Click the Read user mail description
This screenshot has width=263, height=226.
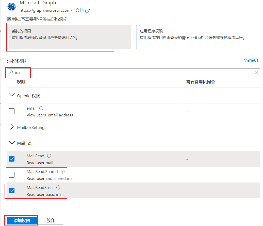pos(40,163)
